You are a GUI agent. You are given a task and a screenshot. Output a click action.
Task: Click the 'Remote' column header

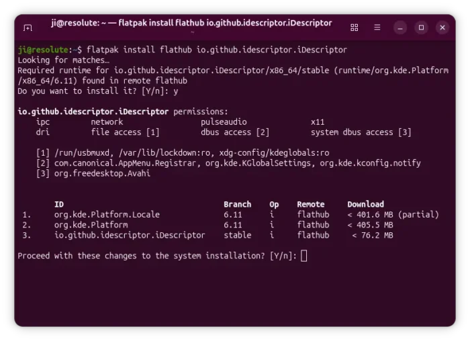tap(311, 204)
